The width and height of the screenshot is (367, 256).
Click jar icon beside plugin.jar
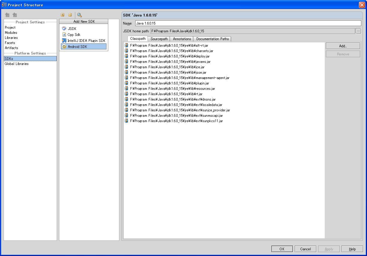point(127,83)
